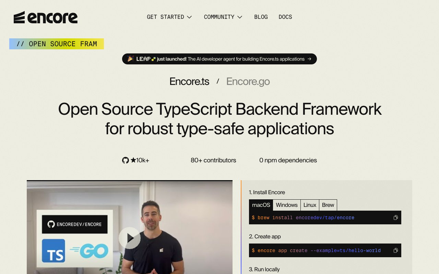Click the '3. Run locally' heading

[264, 270]
